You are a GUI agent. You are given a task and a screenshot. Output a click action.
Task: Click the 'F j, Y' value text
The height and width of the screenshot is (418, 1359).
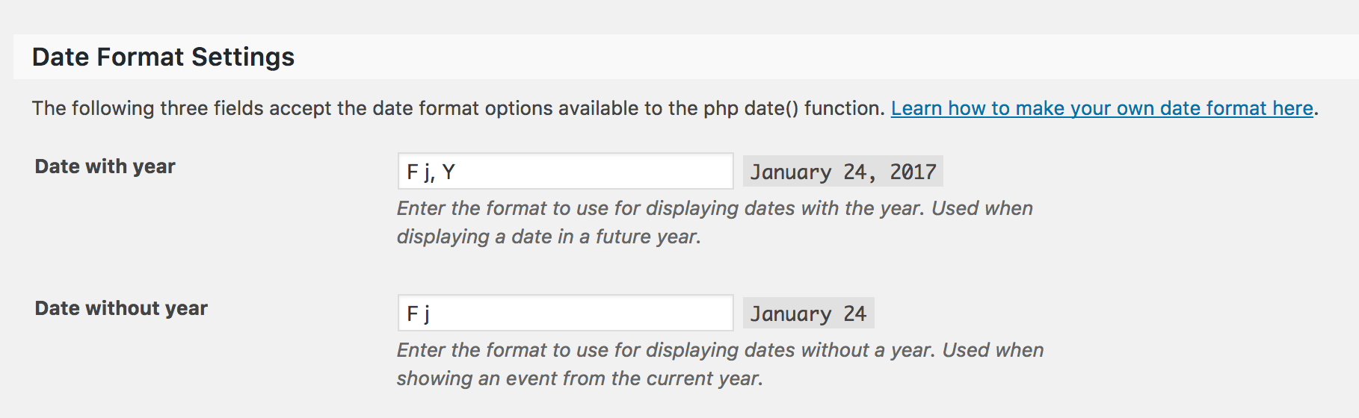(x=431, y=172)
